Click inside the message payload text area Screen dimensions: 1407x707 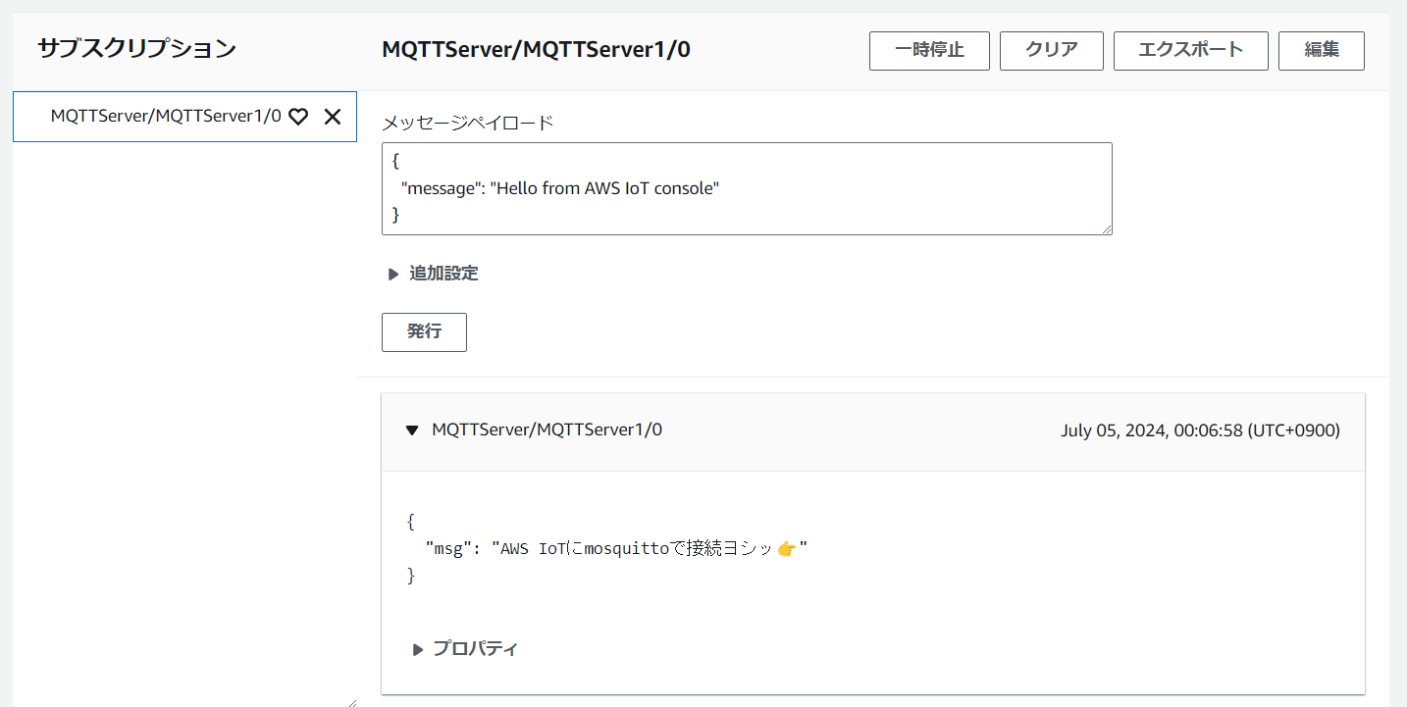point(747,189)
